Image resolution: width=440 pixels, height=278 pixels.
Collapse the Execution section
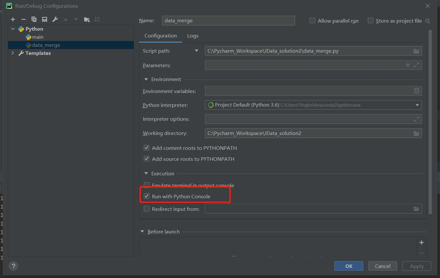click(x=146, y=173)
